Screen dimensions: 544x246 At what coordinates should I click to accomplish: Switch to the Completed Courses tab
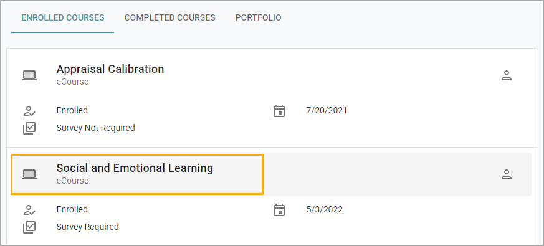[170, 17]
